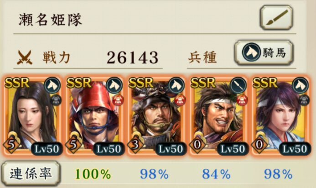Tap red armor badge on second card
The image size is (316, 188).
tap(118, 100)
